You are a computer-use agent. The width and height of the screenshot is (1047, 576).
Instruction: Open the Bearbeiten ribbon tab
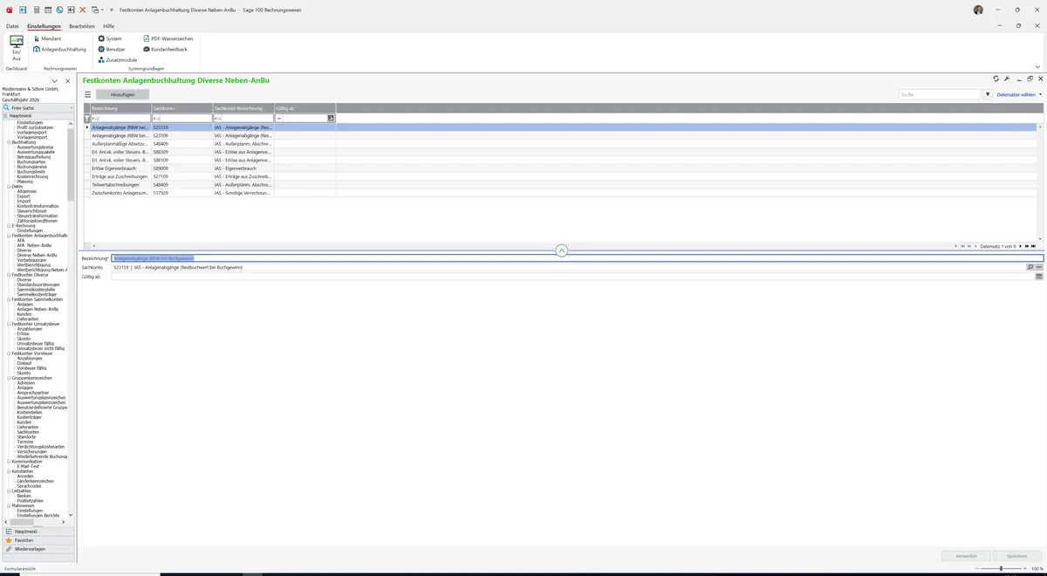[82, 26]
